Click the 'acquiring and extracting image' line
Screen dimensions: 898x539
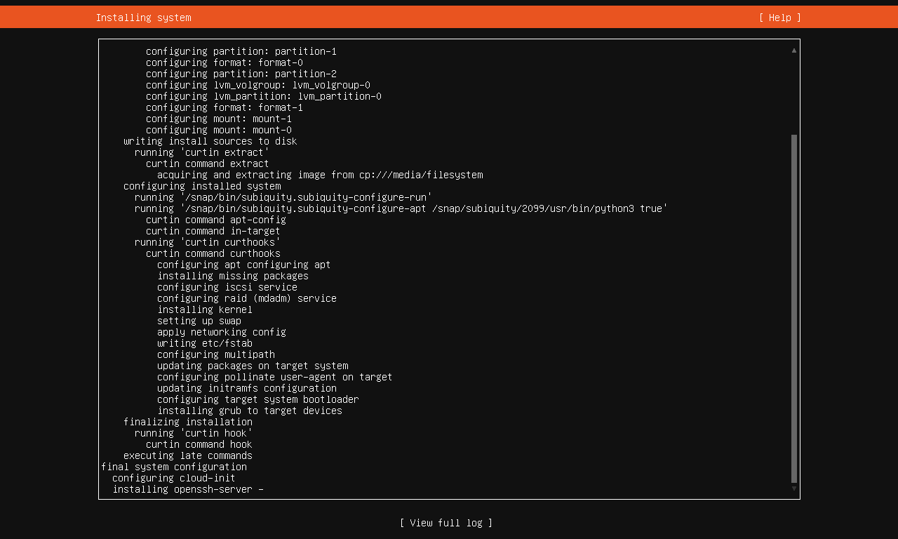pyautogui.click(x=320, y=175)
